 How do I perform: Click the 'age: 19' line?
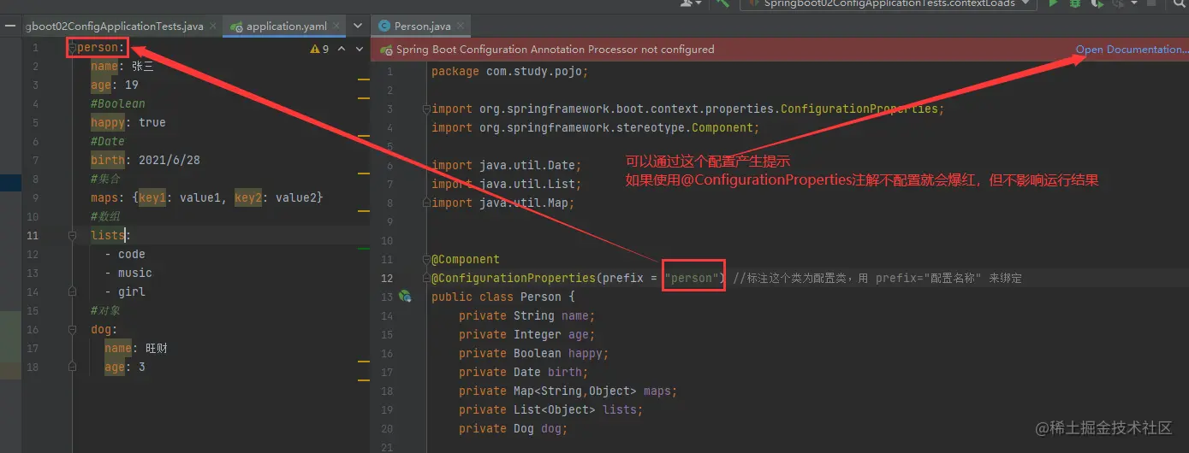point(115,85)
